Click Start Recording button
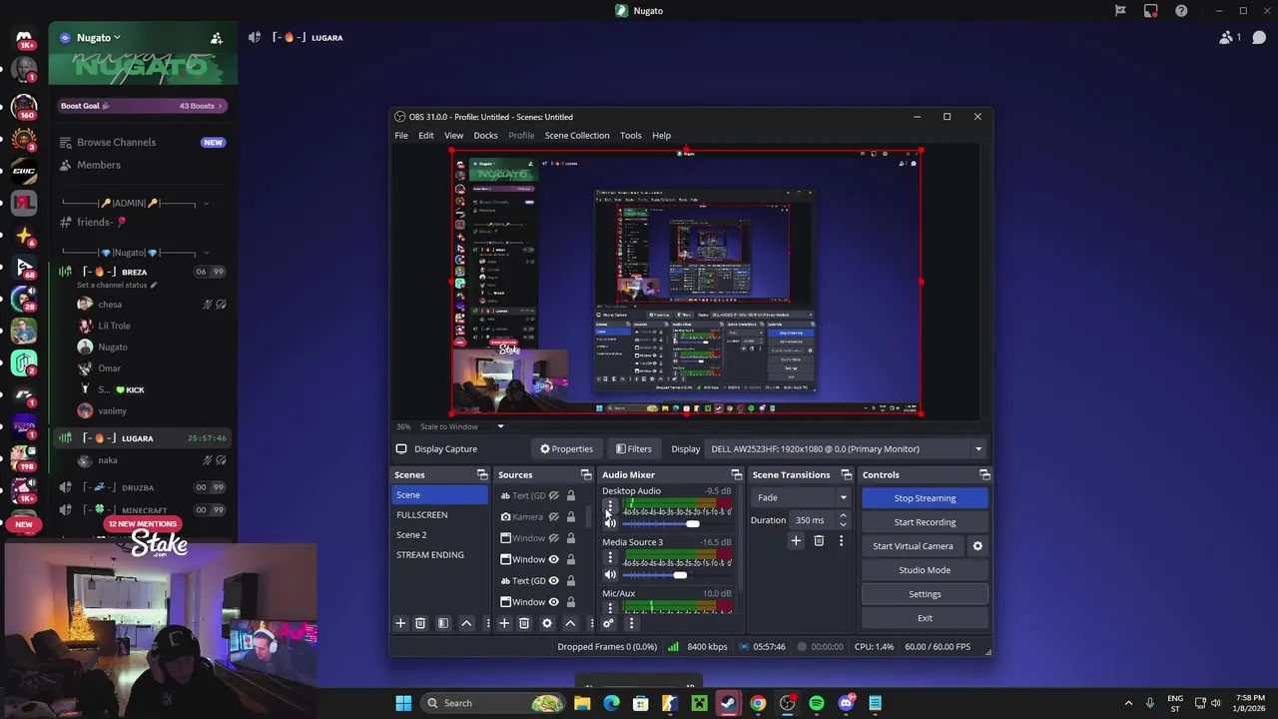The width and height of the screenshot is (1278, 719). [925, 522]
